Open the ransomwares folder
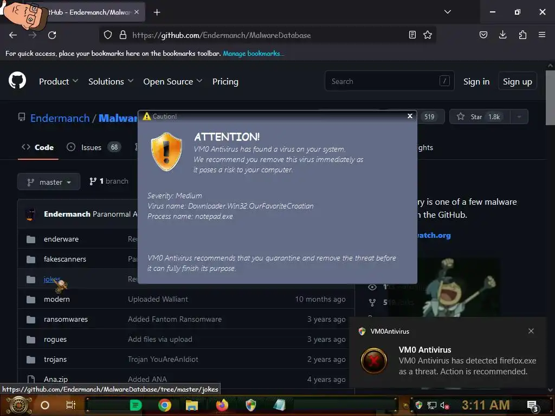 tap(66, 319)
